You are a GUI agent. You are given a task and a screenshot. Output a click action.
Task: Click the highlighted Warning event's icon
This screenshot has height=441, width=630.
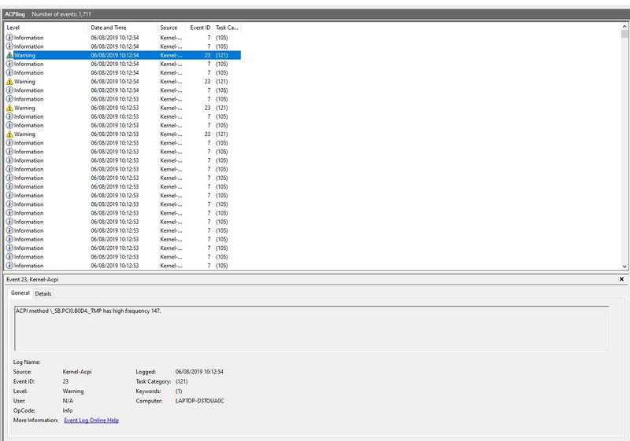9,55
